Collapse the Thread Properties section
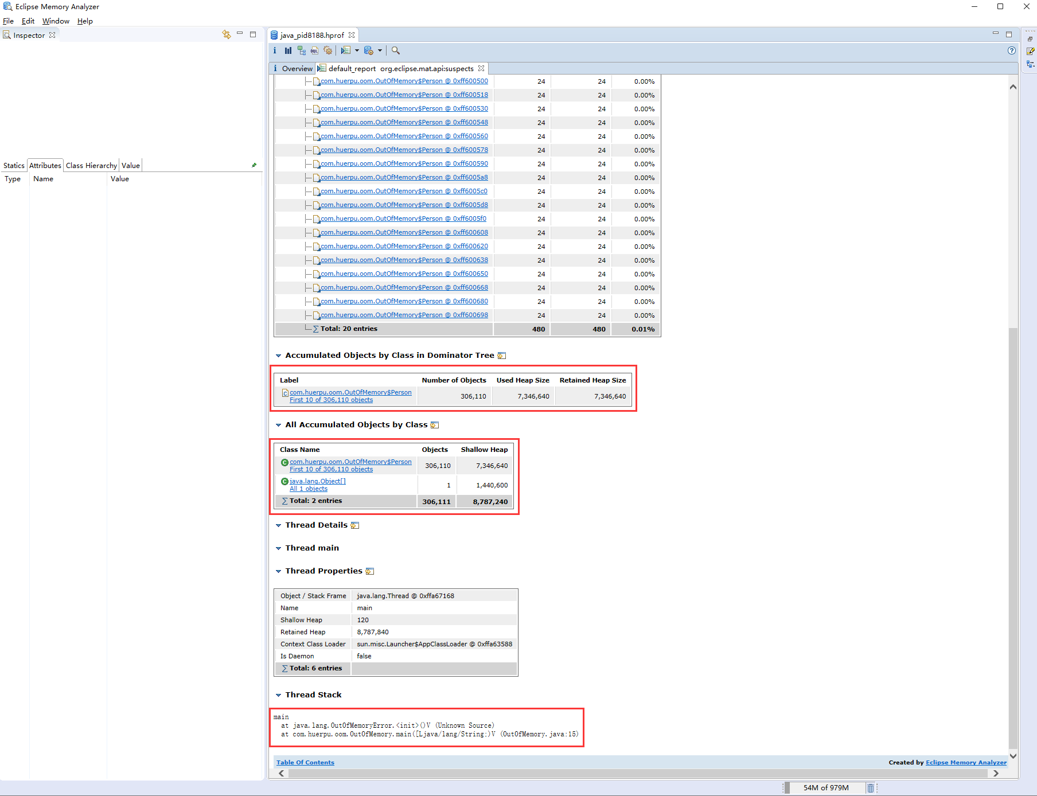 [x=279, y=571]
